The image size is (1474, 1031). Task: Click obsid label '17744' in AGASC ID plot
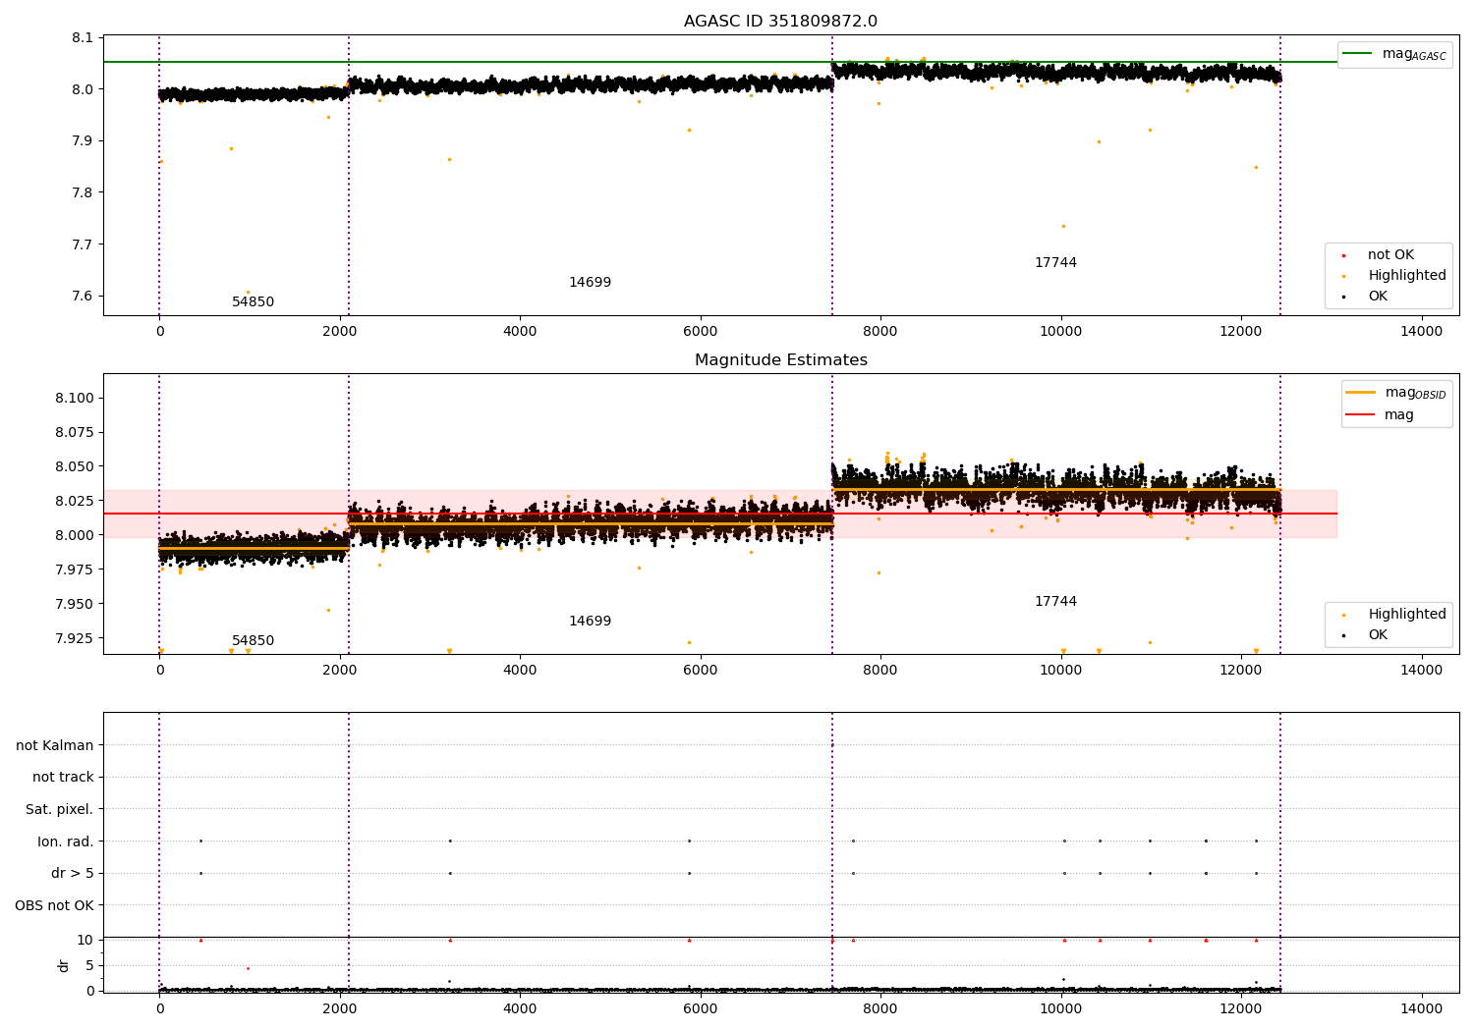pos(1055,262)
